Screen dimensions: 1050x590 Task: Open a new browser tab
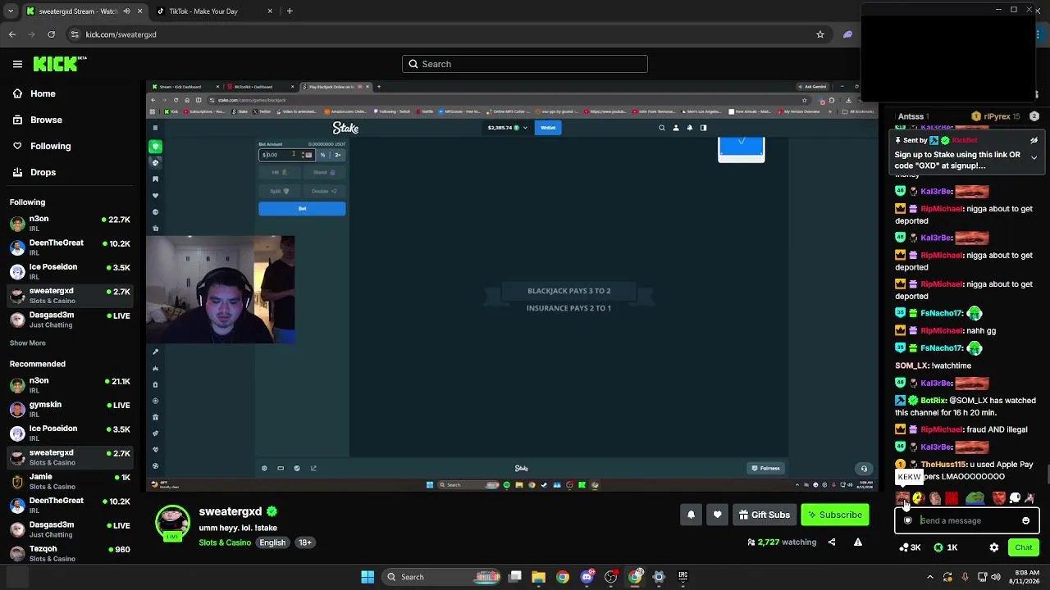click(290, 11)
